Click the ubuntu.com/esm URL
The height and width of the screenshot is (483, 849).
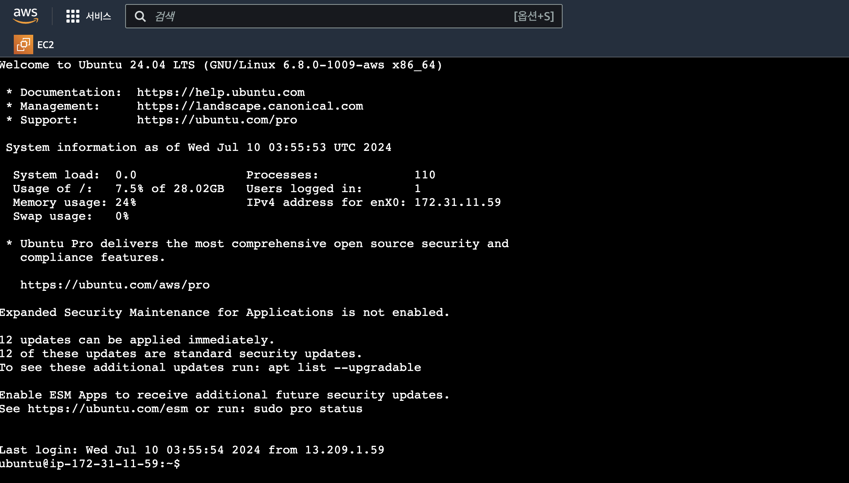[x=107, y=409]
